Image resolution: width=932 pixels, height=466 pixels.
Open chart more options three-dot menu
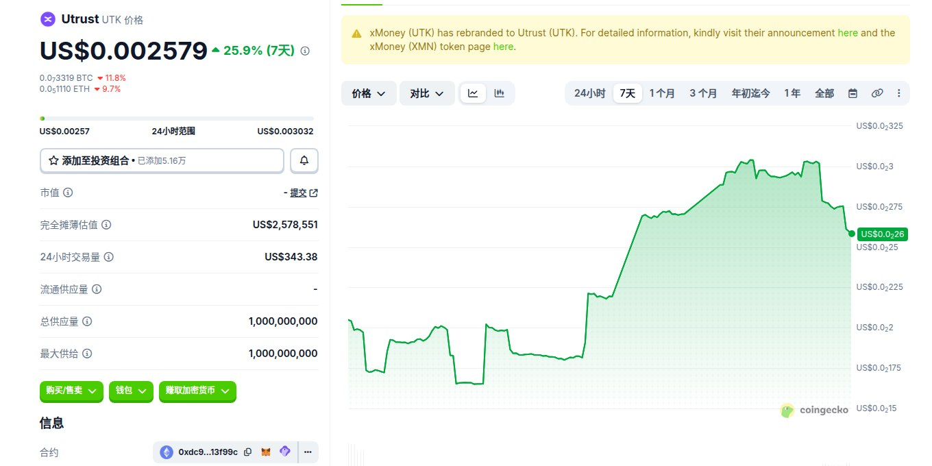899,93
